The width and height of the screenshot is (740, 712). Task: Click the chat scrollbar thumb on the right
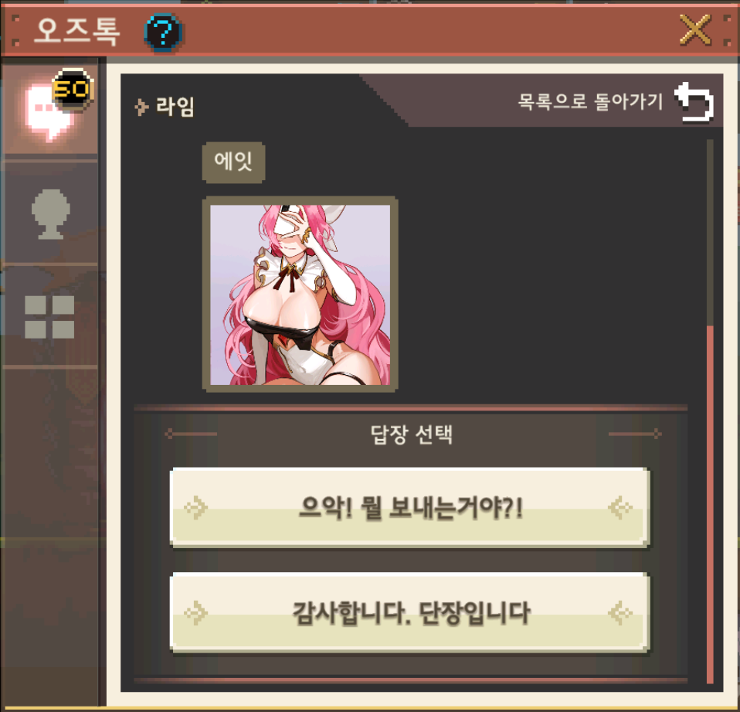710,503
